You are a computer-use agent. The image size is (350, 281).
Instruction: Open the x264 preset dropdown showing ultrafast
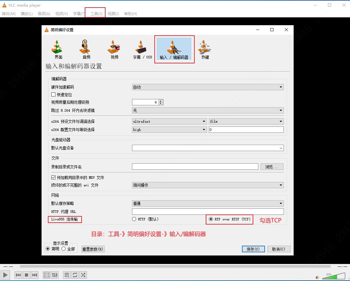pyautogui.click(x=169, y=121)
